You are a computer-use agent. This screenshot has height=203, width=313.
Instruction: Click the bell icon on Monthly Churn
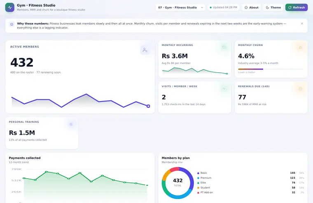point(300,48)
